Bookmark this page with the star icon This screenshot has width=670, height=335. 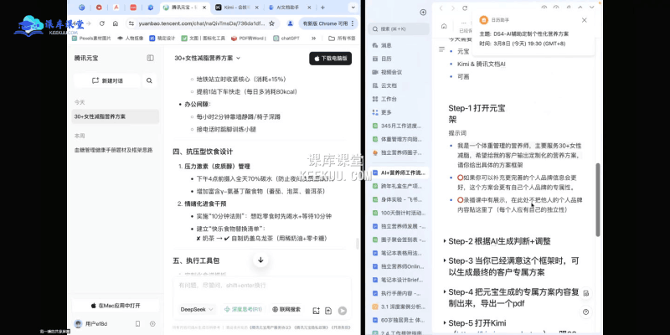click(271, 23)
